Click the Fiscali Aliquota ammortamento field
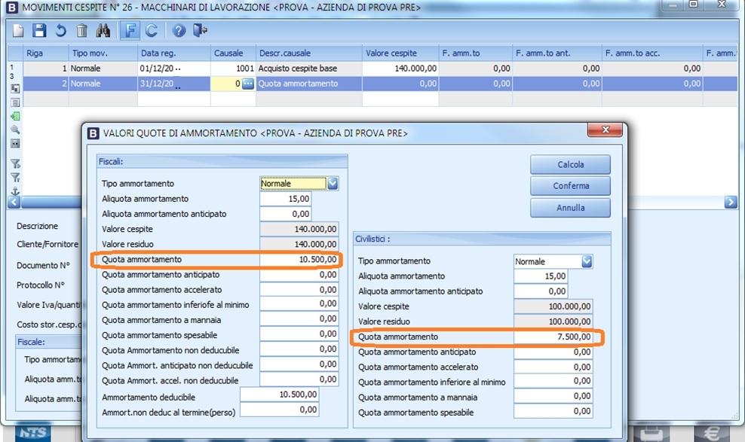Image resolution: width=745 pixels, height=442 pixels. tap(285, 199)
